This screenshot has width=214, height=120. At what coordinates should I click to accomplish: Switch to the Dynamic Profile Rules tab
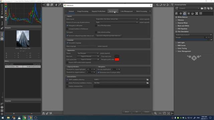tap(99, 11)
